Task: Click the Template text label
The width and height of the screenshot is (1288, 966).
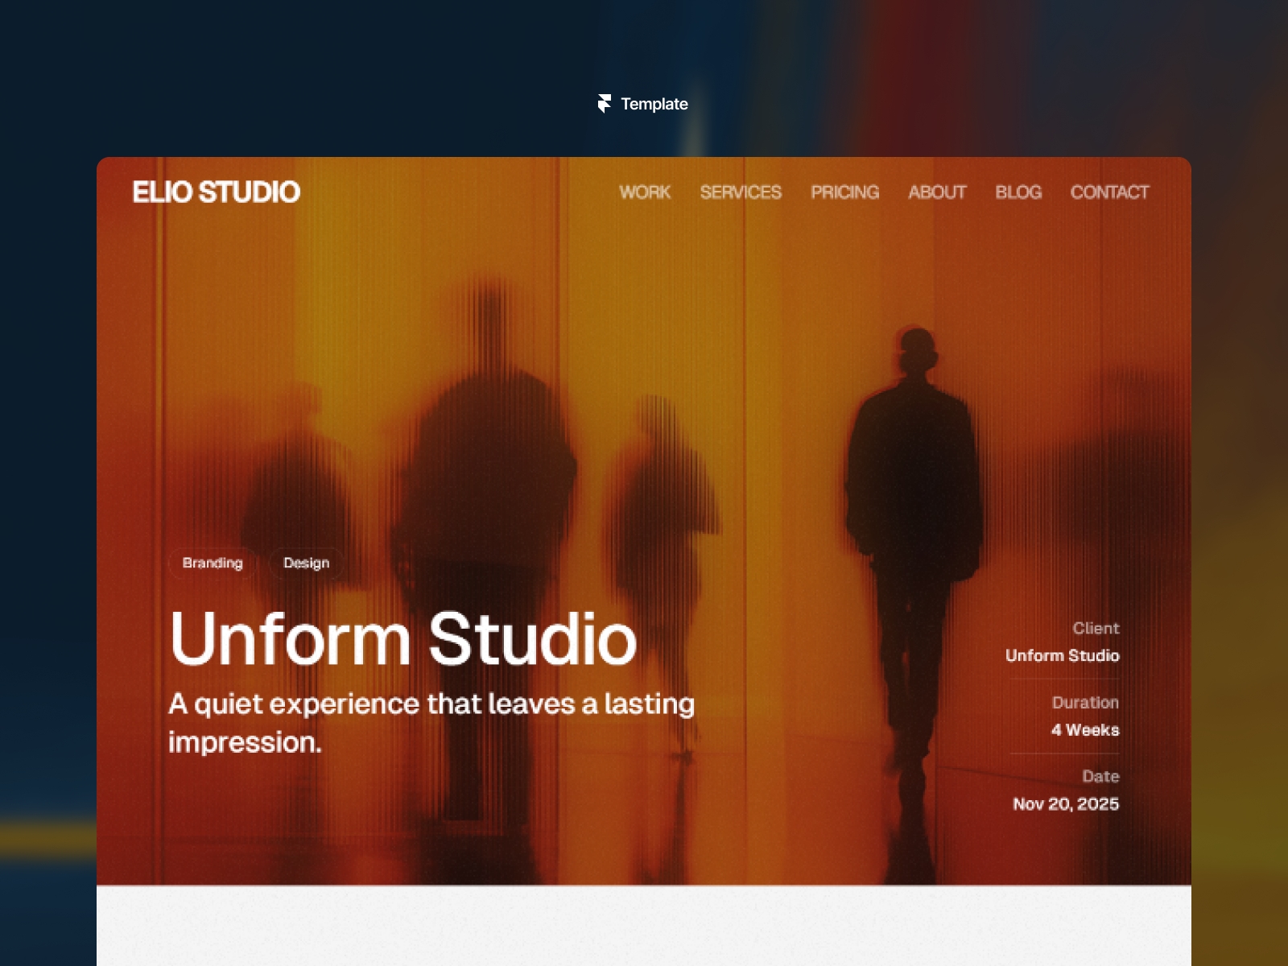Action: coord(654,103)
